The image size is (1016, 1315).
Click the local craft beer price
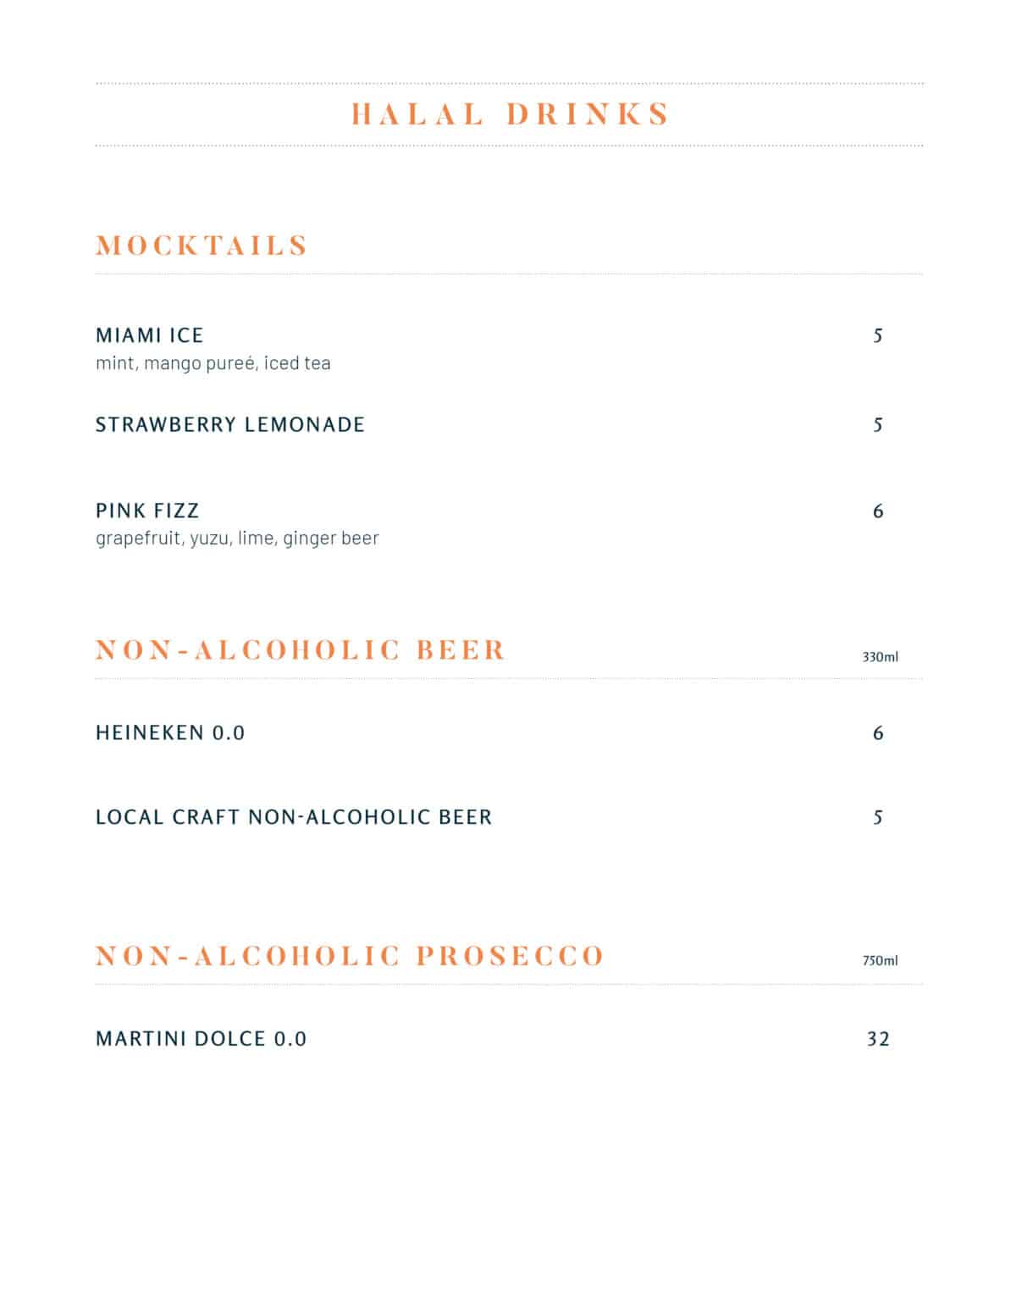pos(878,818)
